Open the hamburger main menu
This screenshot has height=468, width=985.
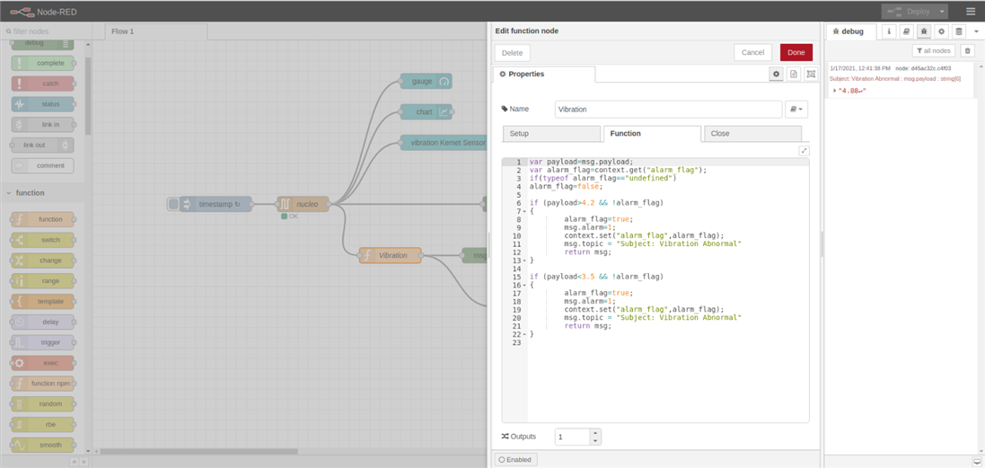(x=970, y=12)
